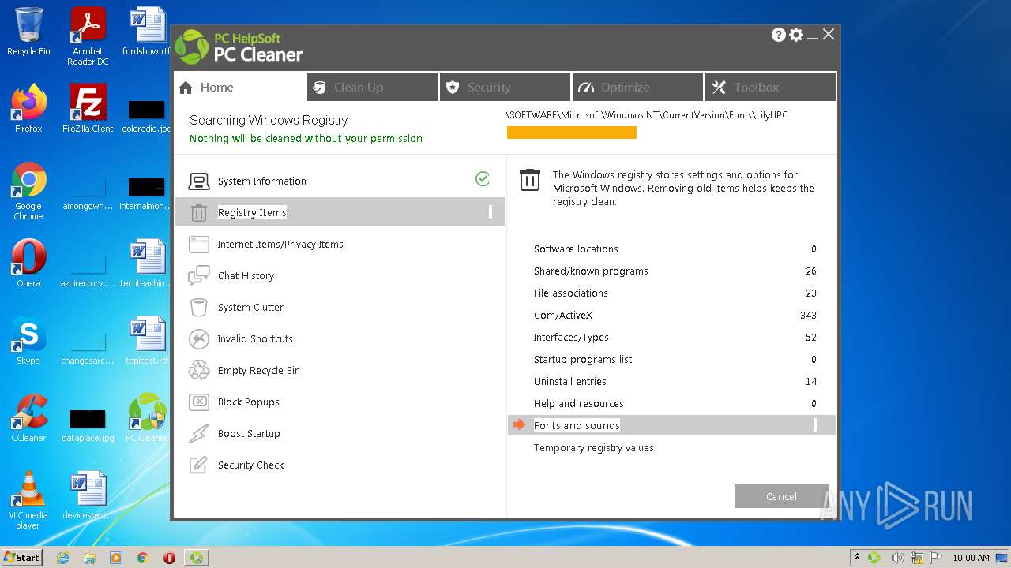
Task: Select the FileZilla Client desktop shortcut
Action: click(x=88, y=109)
